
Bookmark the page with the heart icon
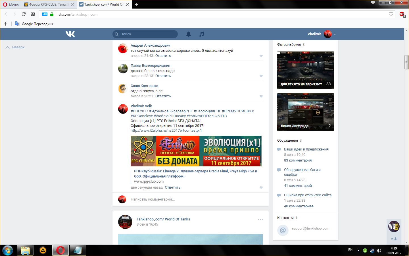tap(391, 14)
